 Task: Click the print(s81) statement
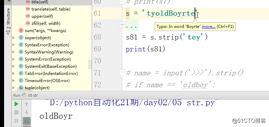click(145, 49)
